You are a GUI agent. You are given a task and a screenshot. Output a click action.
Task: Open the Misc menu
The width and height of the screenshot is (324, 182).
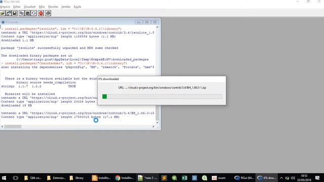(x=42, y=7)
